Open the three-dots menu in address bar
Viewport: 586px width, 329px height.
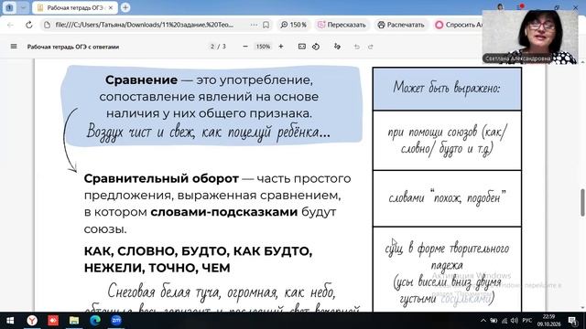[254, 25]
